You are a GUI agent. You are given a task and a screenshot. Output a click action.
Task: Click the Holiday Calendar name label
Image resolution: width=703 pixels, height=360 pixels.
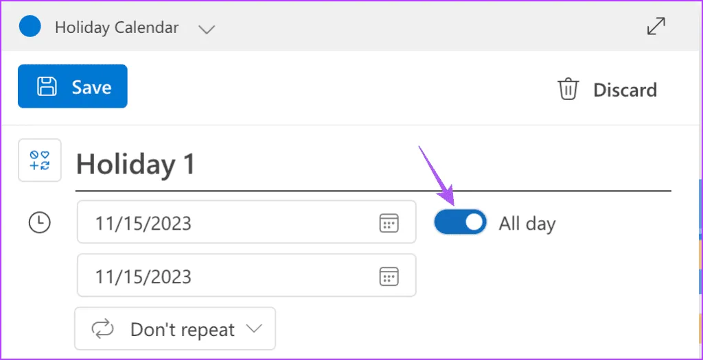117,28
